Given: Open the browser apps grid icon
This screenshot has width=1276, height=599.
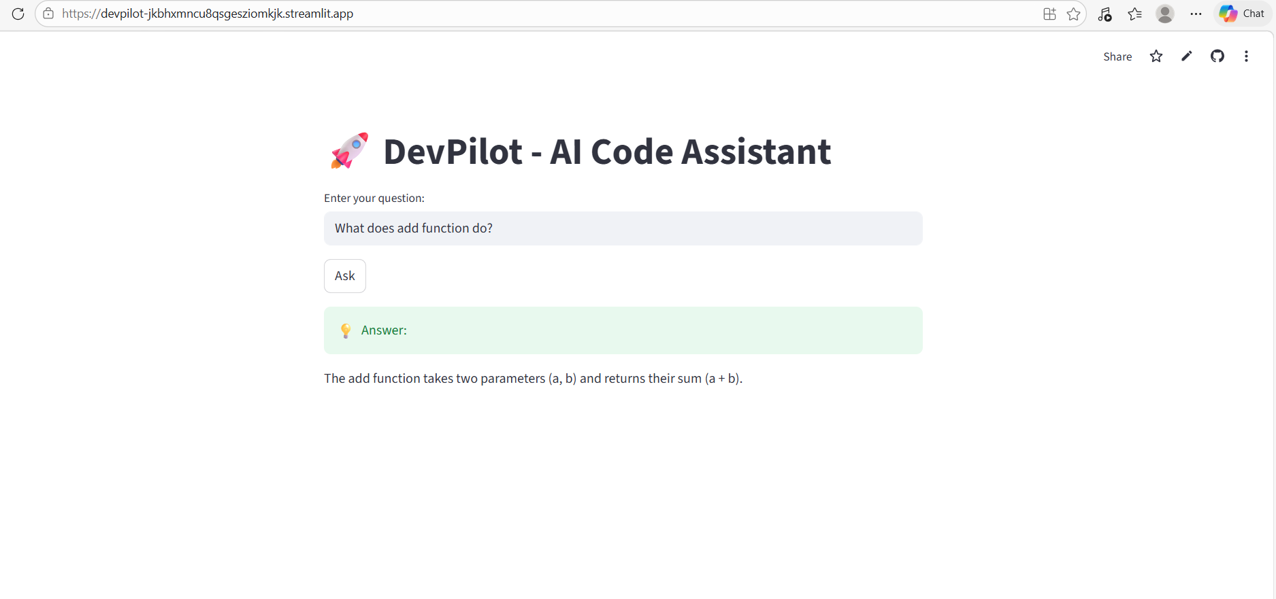Looking at the screenshot, I should (1049, 14).
